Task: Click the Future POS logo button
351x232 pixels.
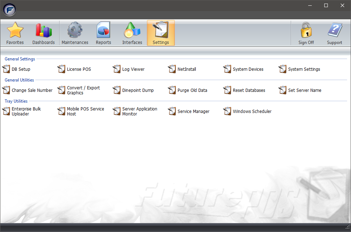Action: 9,10
